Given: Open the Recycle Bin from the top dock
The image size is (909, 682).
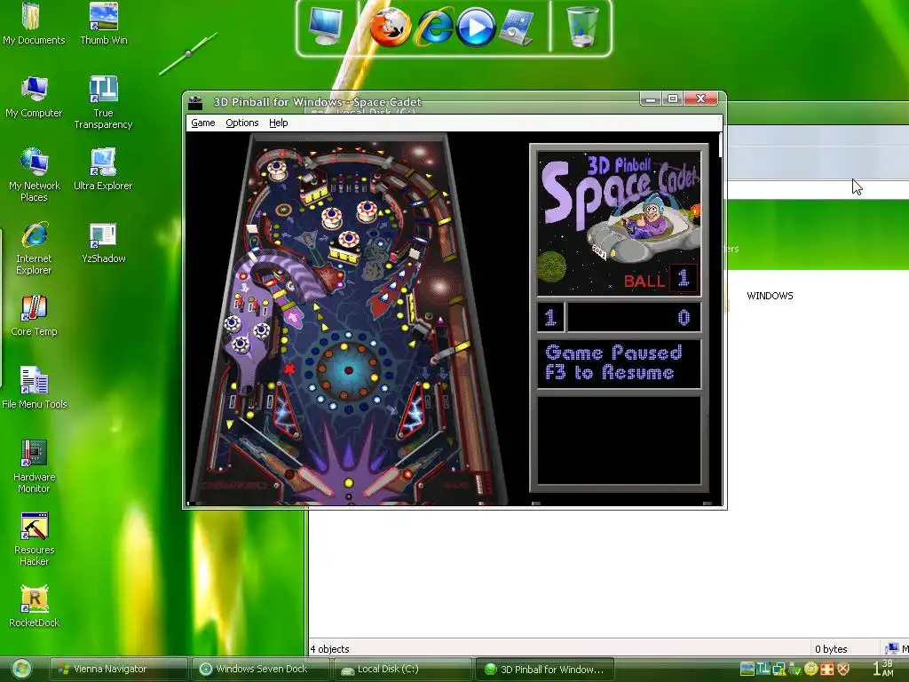Looking at the screenshot, I should pyautogui.click(x=582, y=27).
